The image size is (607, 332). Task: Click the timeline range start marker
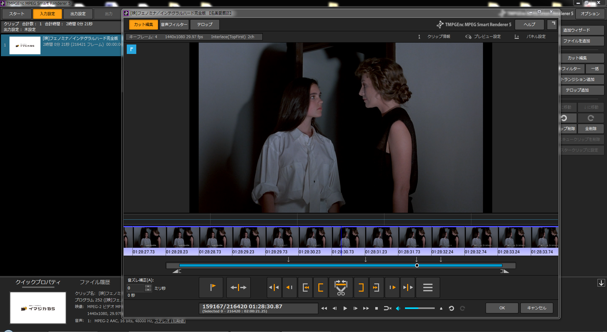pyautogui.click(x=177, y=271)
